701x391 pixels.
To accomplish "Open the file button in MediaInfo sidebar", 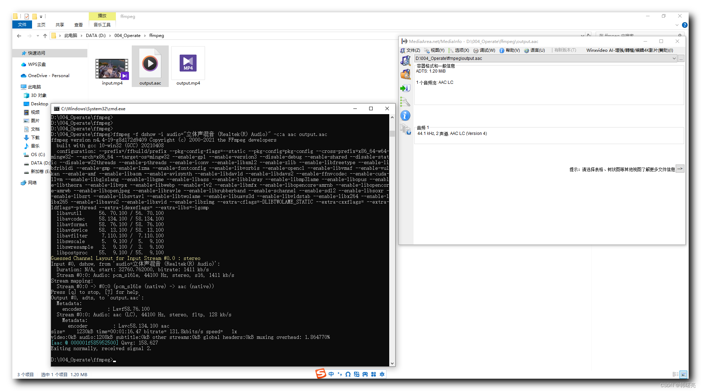I will coord(405,61).
